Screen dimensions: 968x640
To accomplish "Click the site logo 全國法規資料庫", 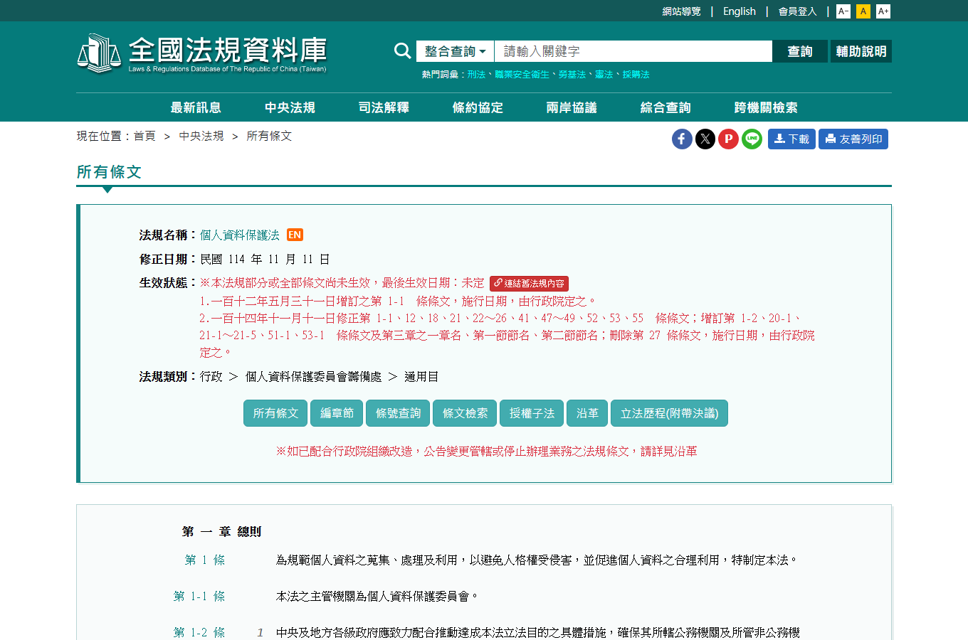I will click(x=201, y=53).
